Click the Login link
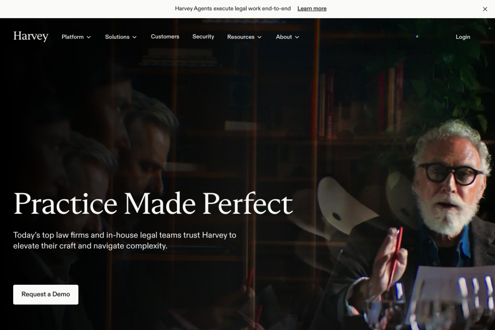Image resolution: width=495 pixels, height=330 pixels. (x=463, y=37)
